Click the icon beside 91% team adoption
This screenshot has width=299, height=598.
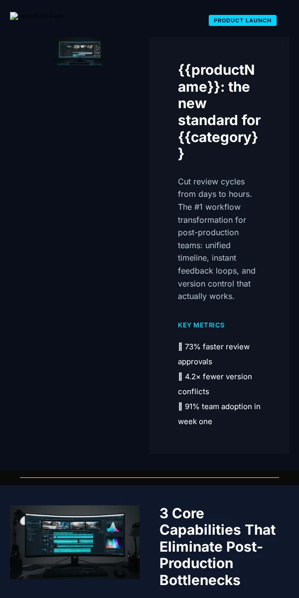click(x=180, y=407)
